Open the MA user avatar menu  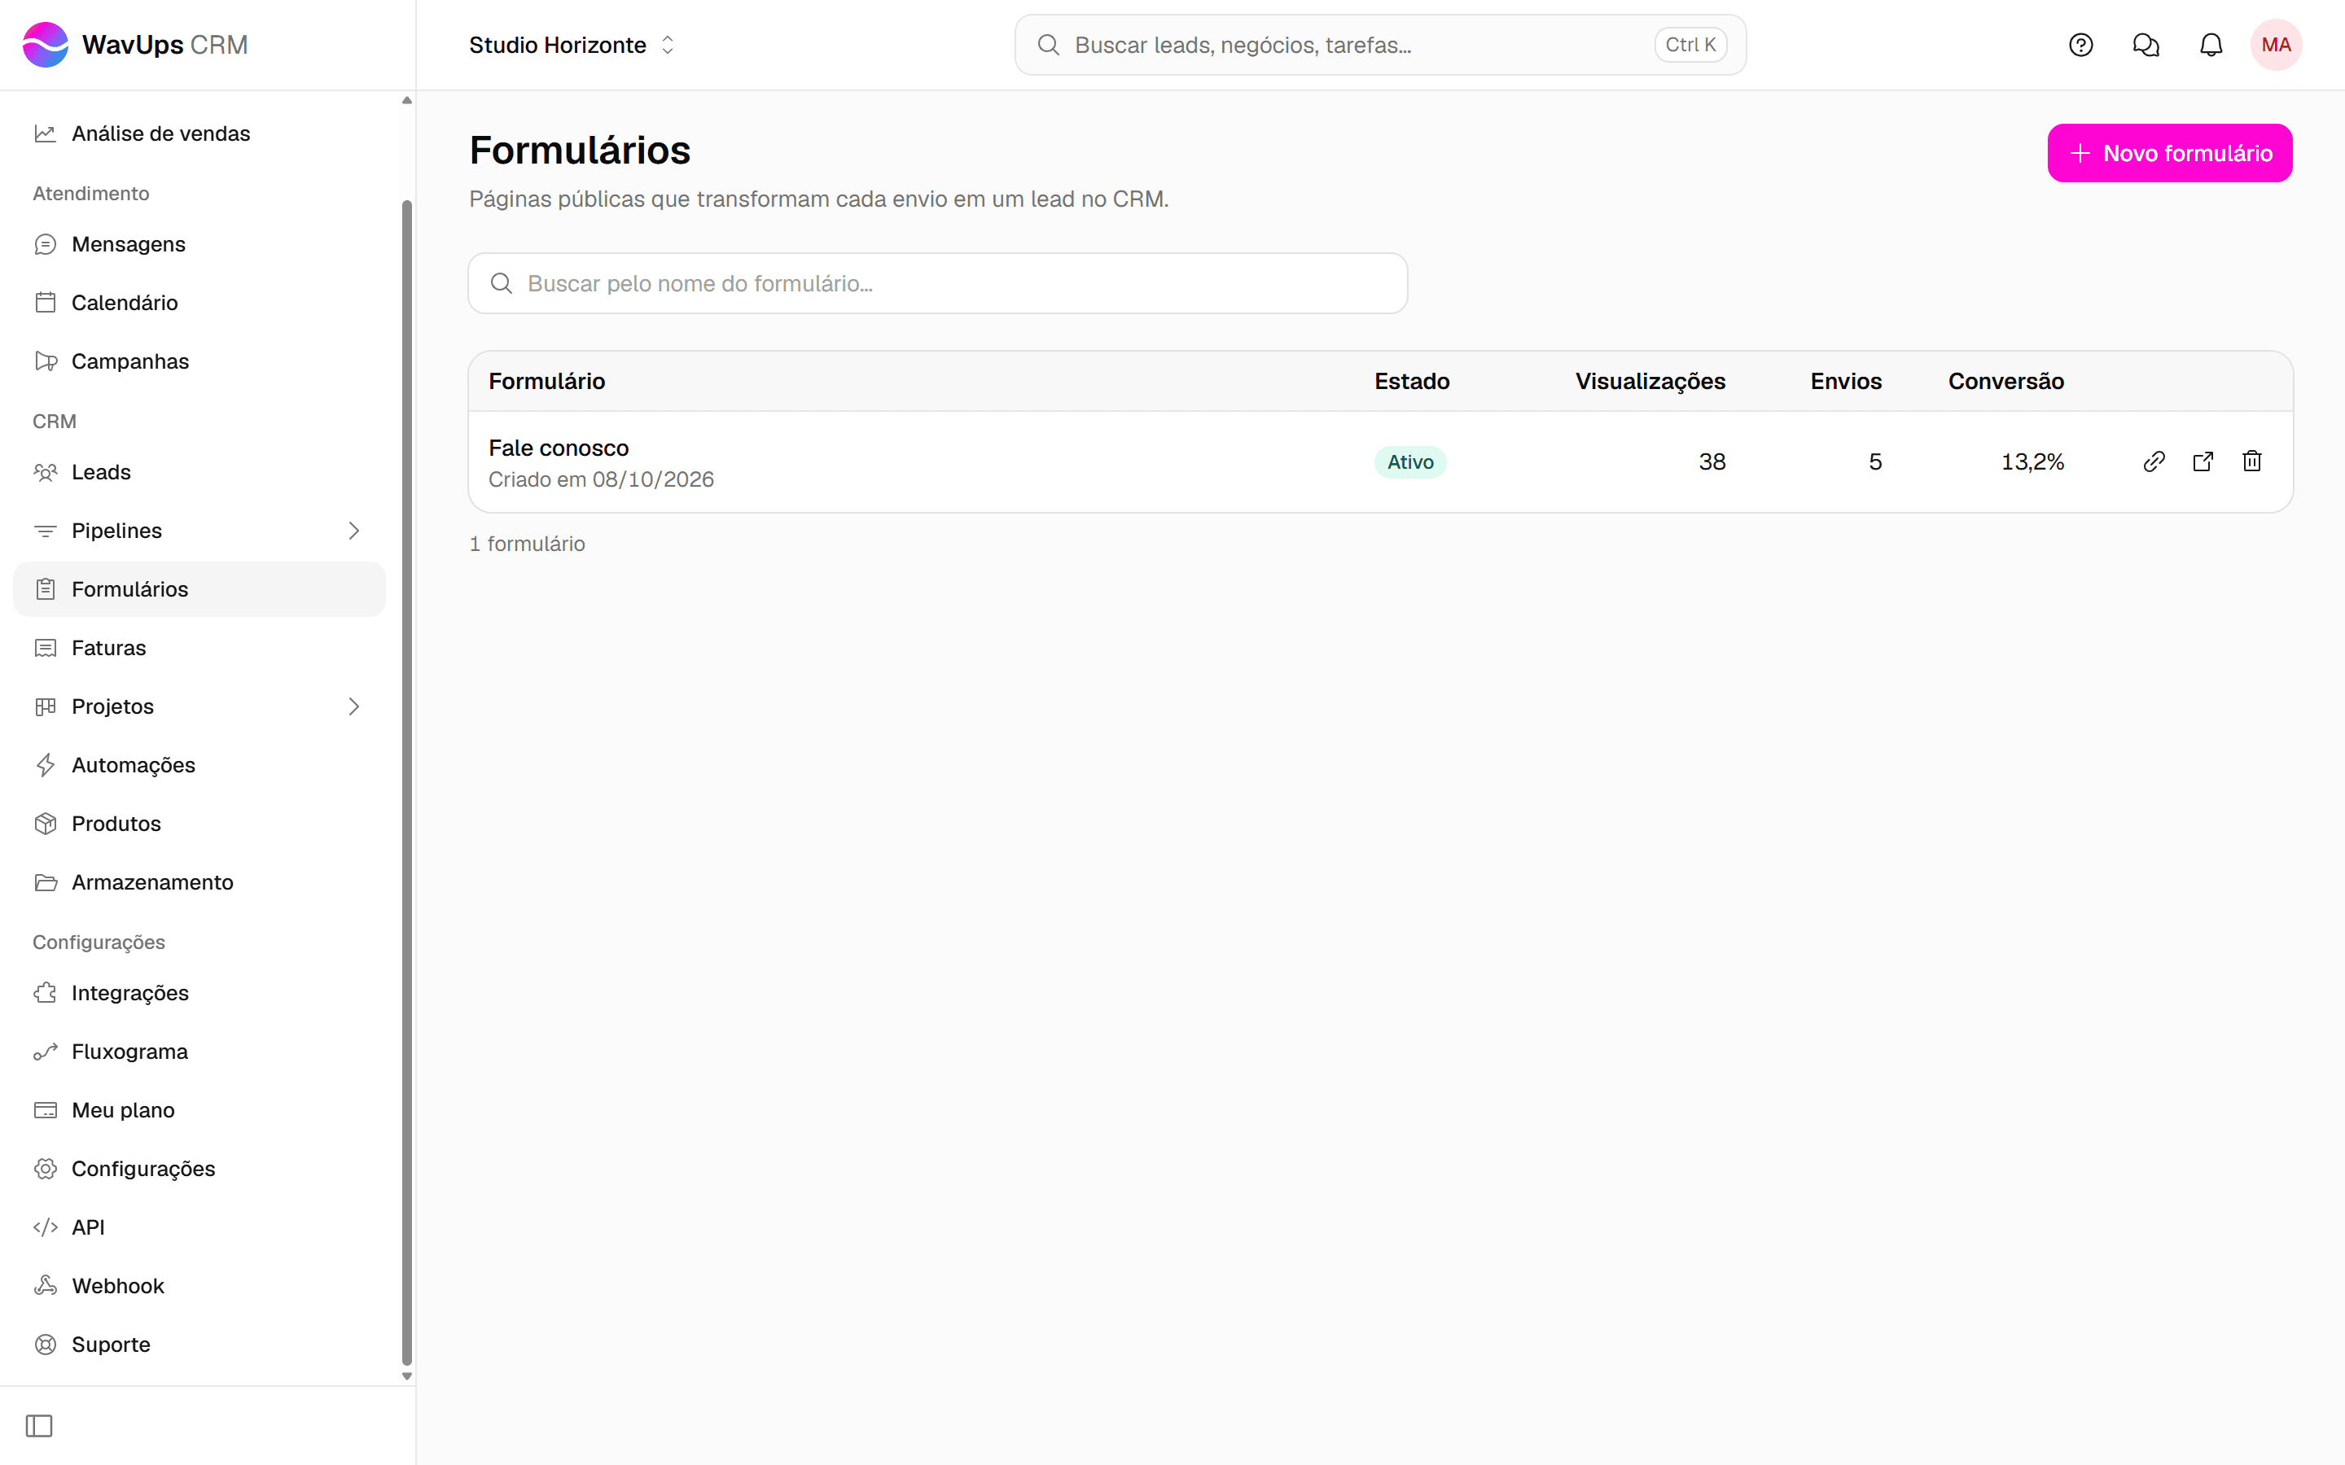2275,45
